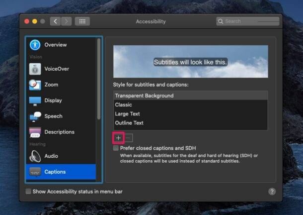The image size is (303, 215).
Task: Select the Display monitor icon
Action: click(35, 101)
